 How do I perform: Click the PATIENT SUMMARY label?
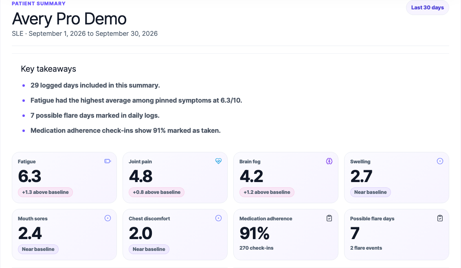pos(39,4)
